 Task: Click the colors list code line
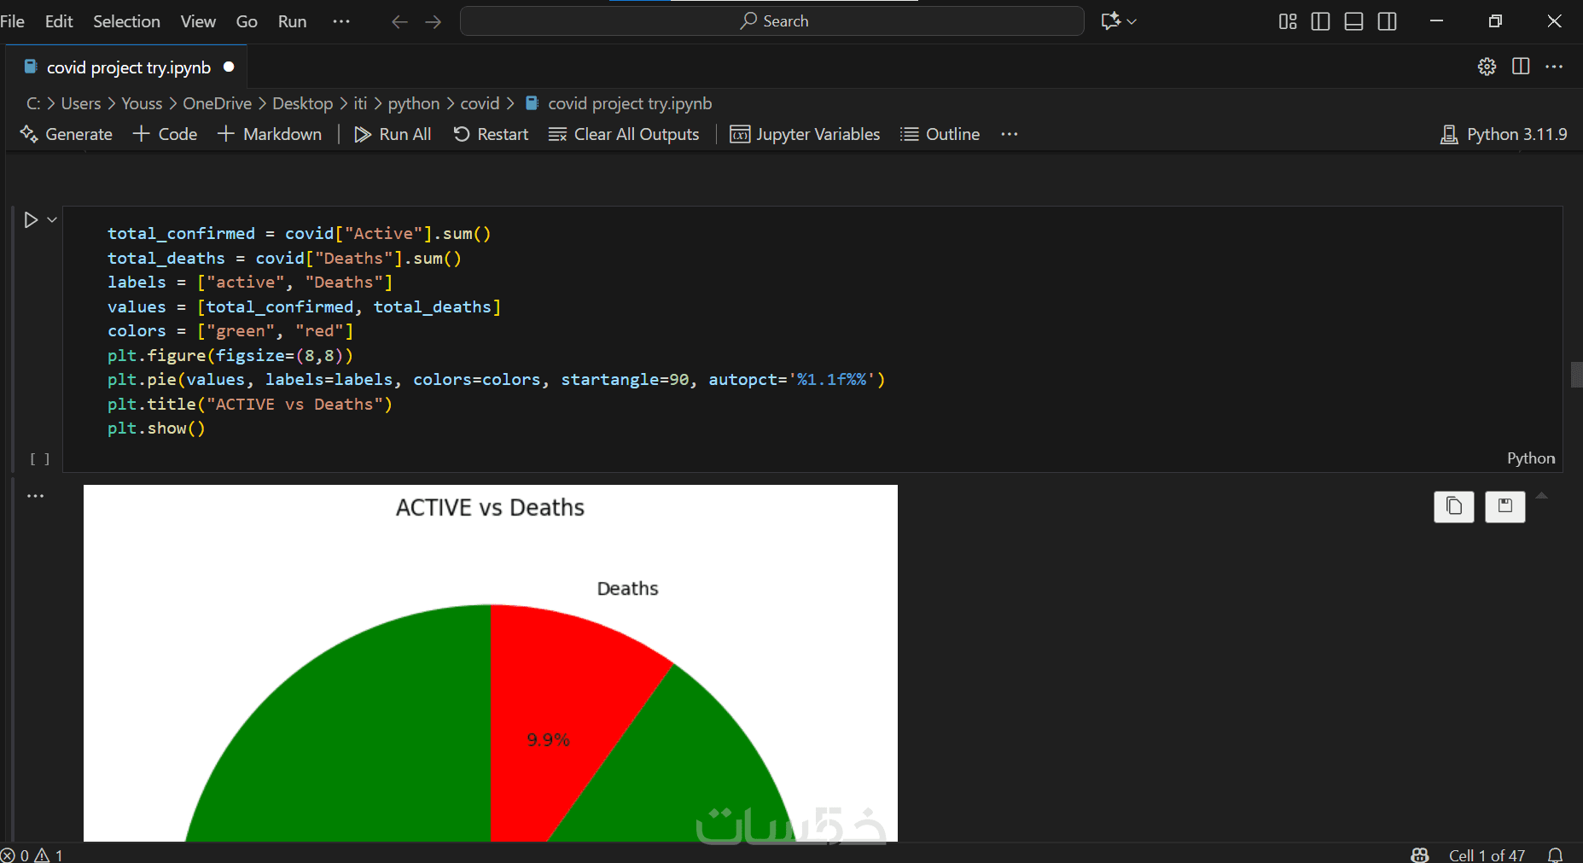coord(230,331)
